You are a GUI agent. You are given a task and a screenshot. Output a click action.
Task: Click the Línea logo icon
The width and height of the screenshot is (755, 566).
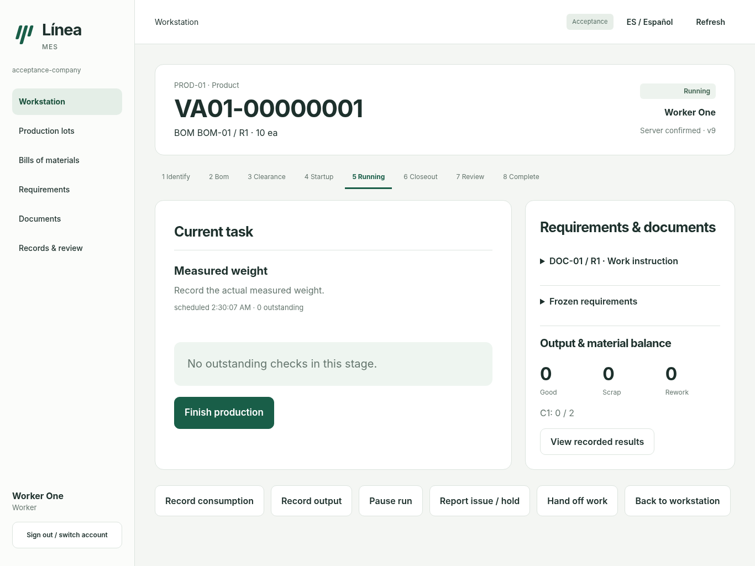point(24,34)
